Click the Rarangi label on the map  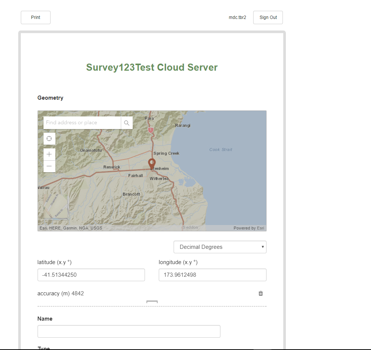click(x=183, y=125)
